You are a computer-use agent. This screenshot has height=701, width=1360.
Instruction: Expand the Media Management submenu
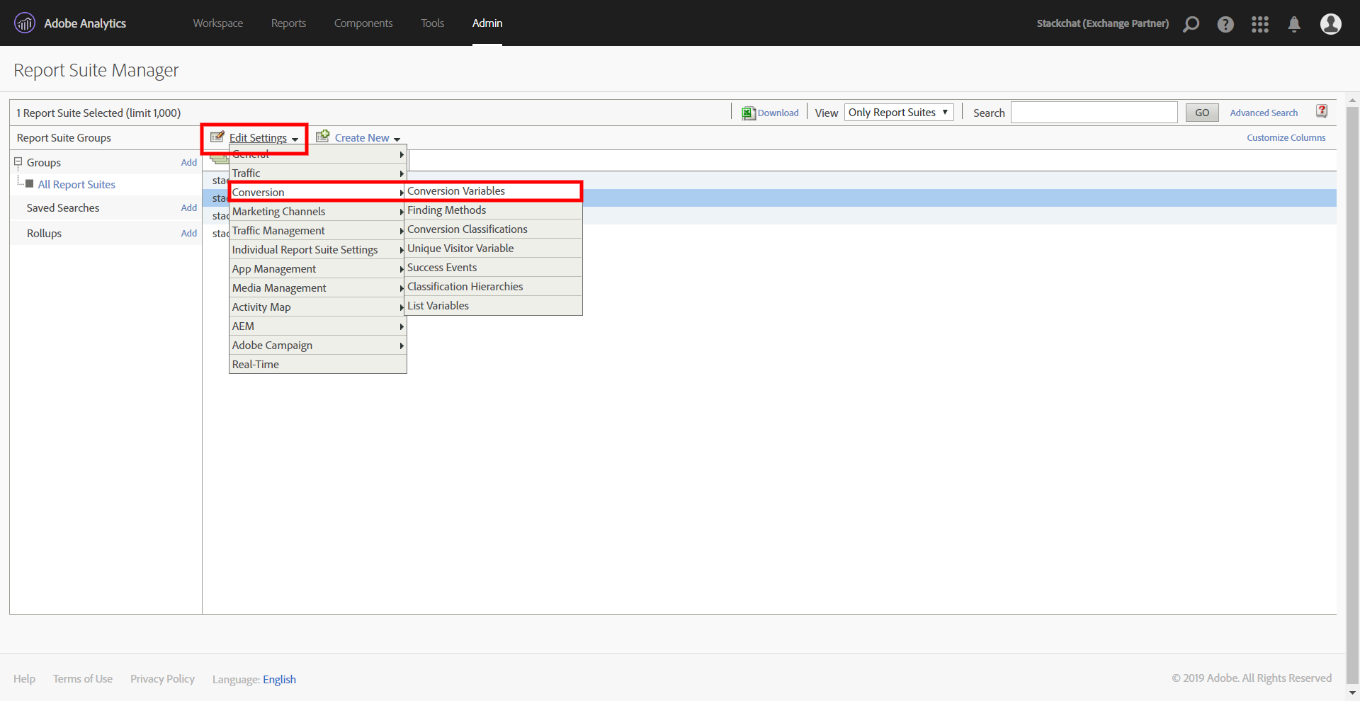(318, 288)
